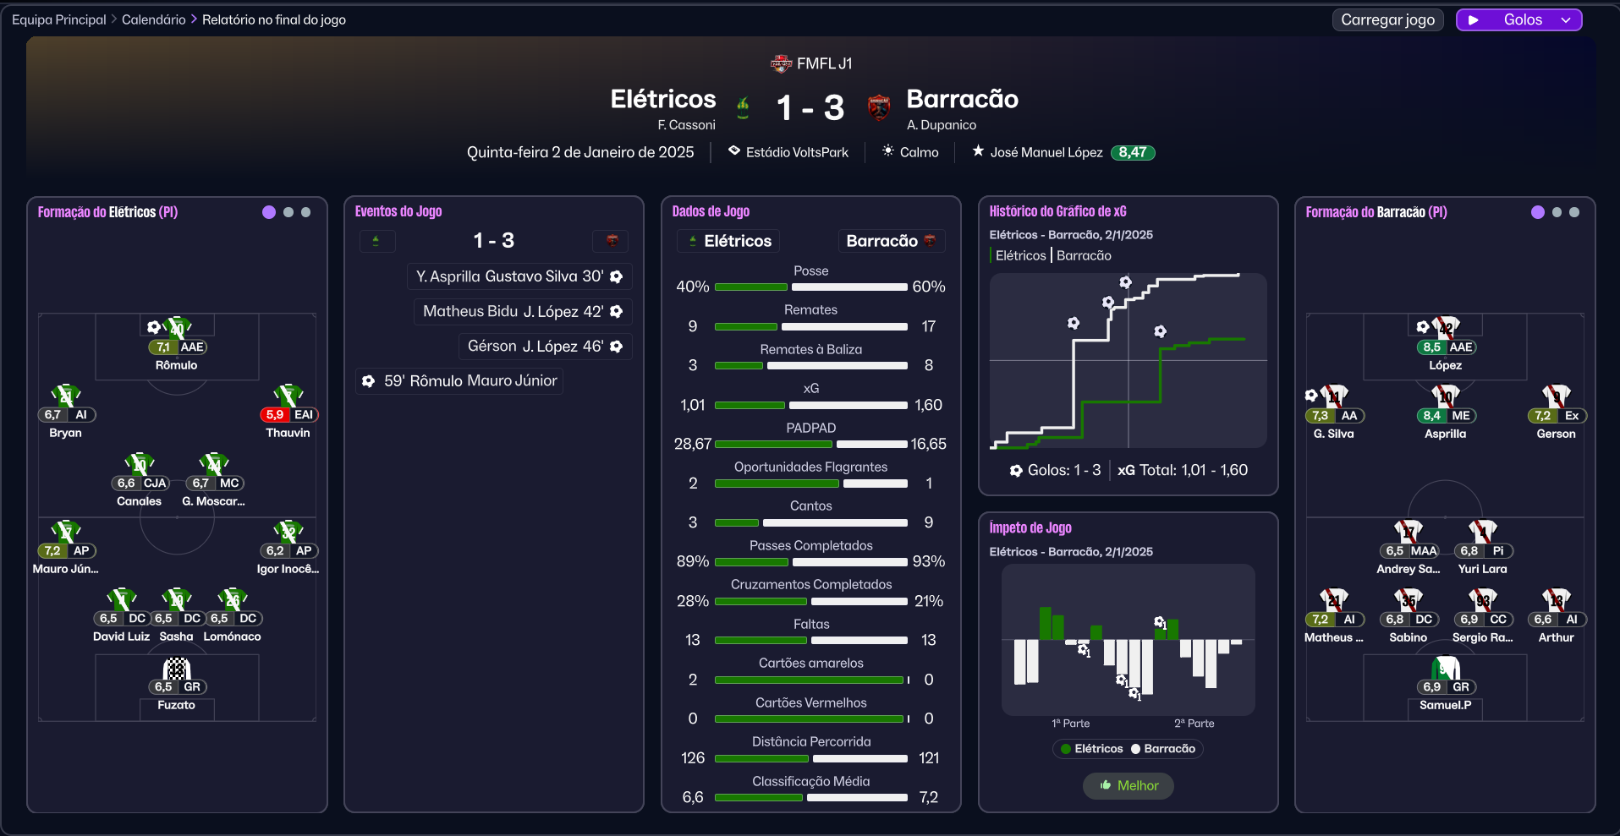Click thumbs-up icon on Melhor button

[x=1105, y=785]
